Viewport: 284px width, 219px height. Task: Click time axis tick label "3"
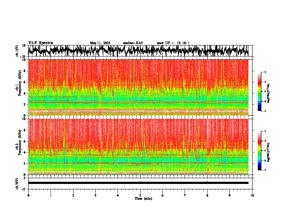click(x=95, y=195)
